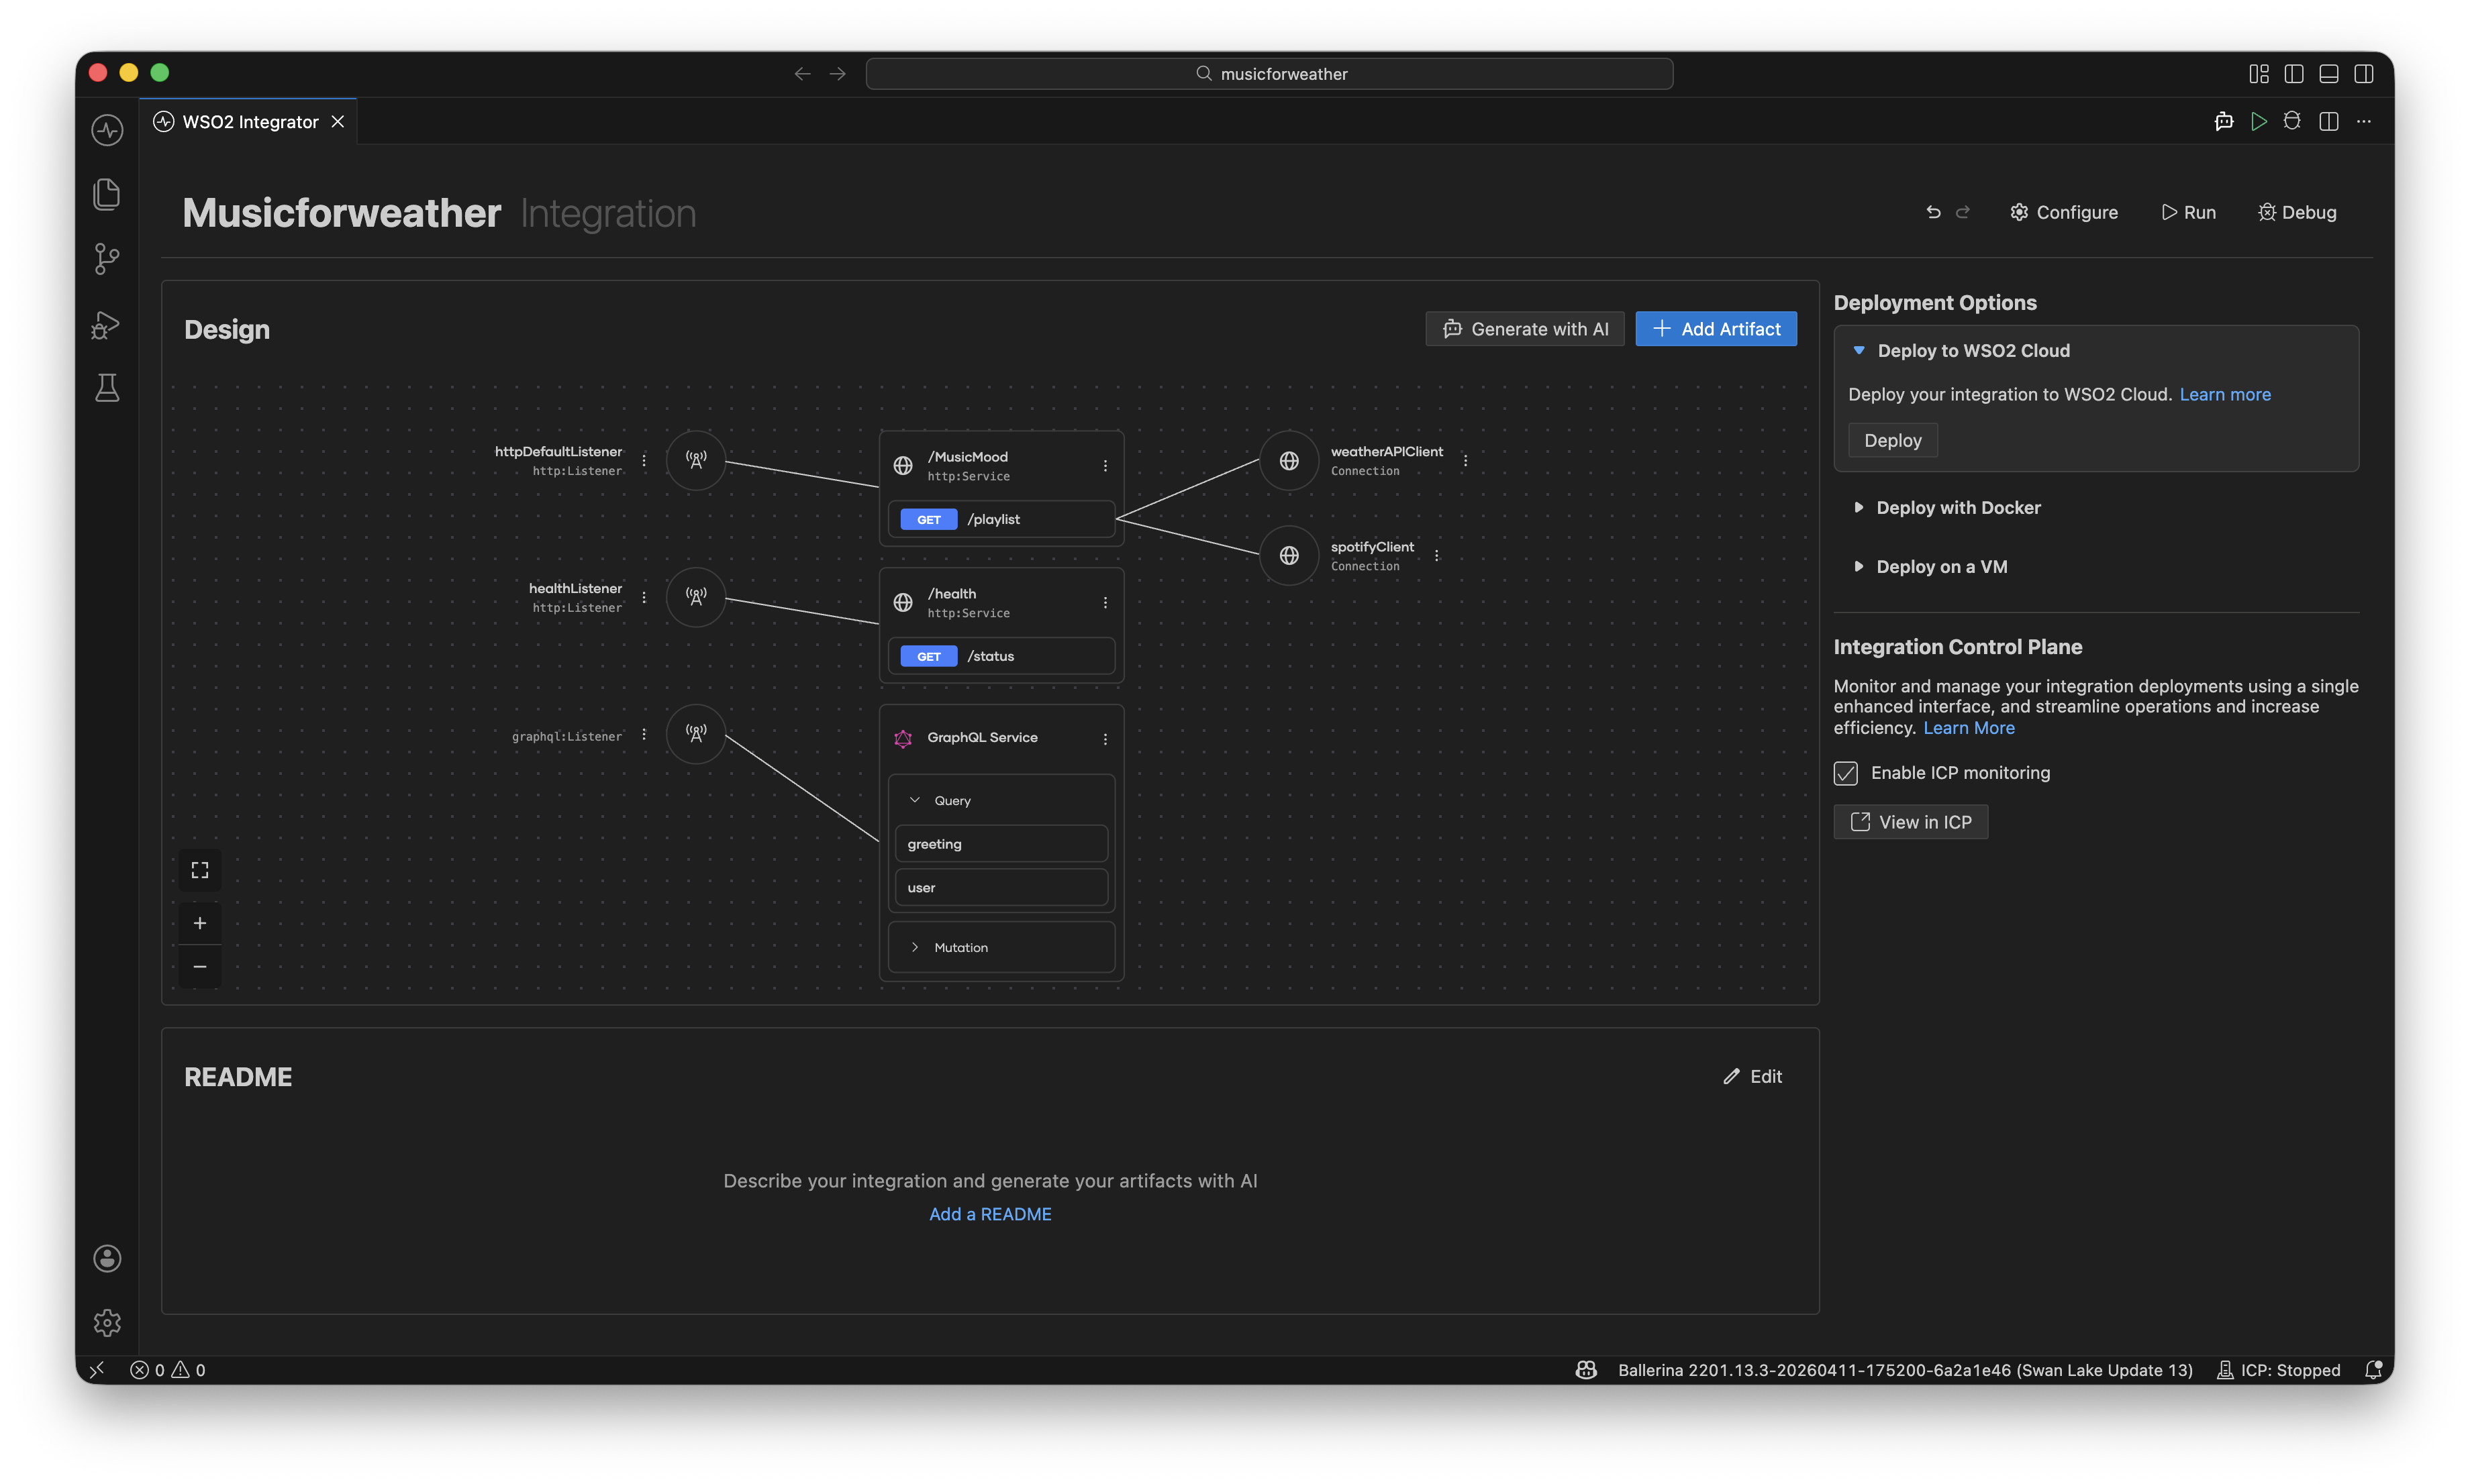Select the spotifyClient connection globe

1289,555
